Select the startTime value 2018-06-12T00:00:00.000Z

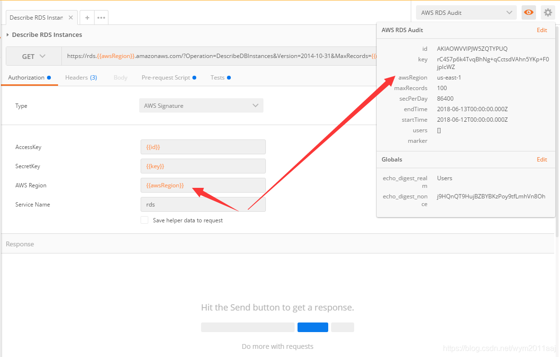click(x=472, y=119)
